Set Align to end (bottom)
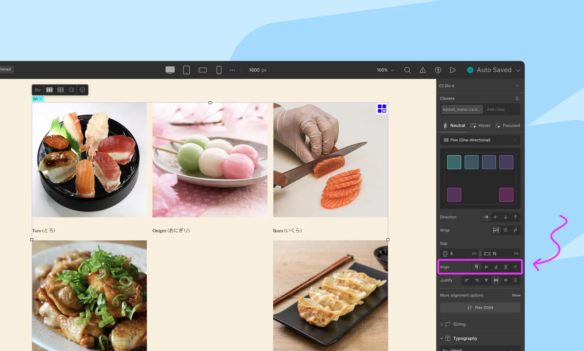The image size is (584, 351). 496,267
